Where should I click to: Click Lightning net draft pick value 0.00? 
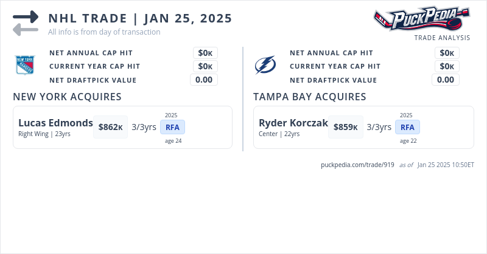(x=446, y=80)
